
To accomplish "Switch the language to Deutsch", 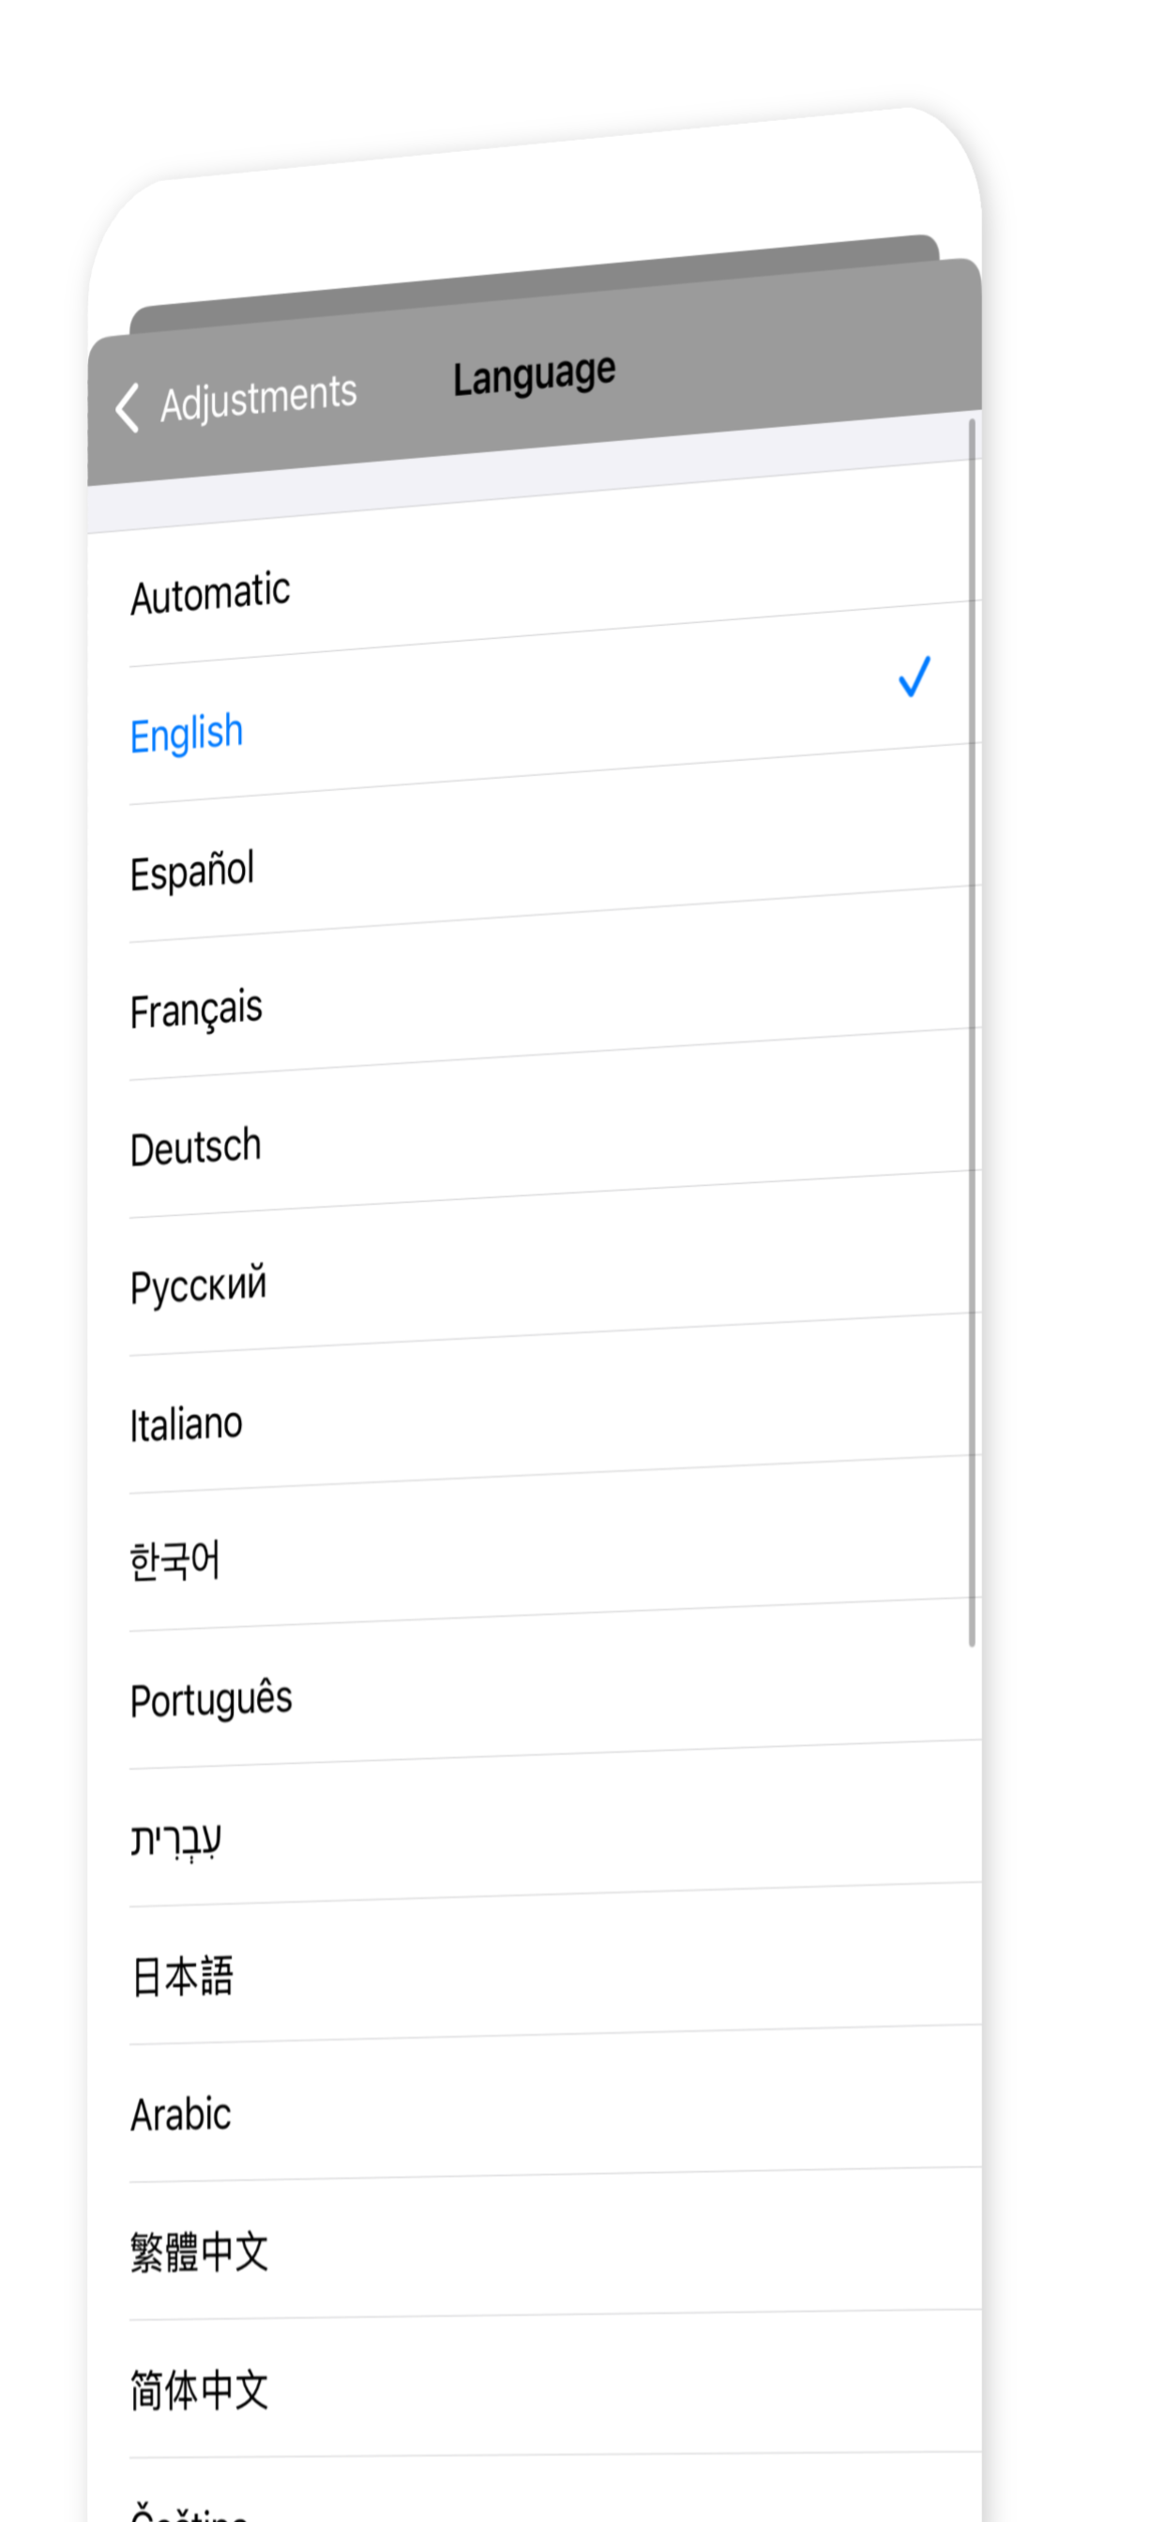I will tap(196, 1147).
